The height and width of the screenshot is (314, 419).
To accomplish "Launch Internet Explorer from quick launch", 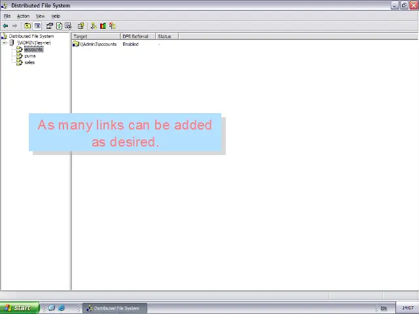I will pos(62,308).
